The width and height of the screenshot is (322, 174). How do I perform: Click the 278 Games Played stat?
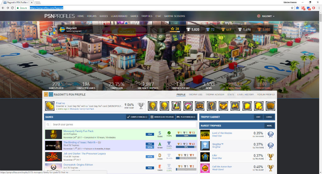[x=56, y=85]
